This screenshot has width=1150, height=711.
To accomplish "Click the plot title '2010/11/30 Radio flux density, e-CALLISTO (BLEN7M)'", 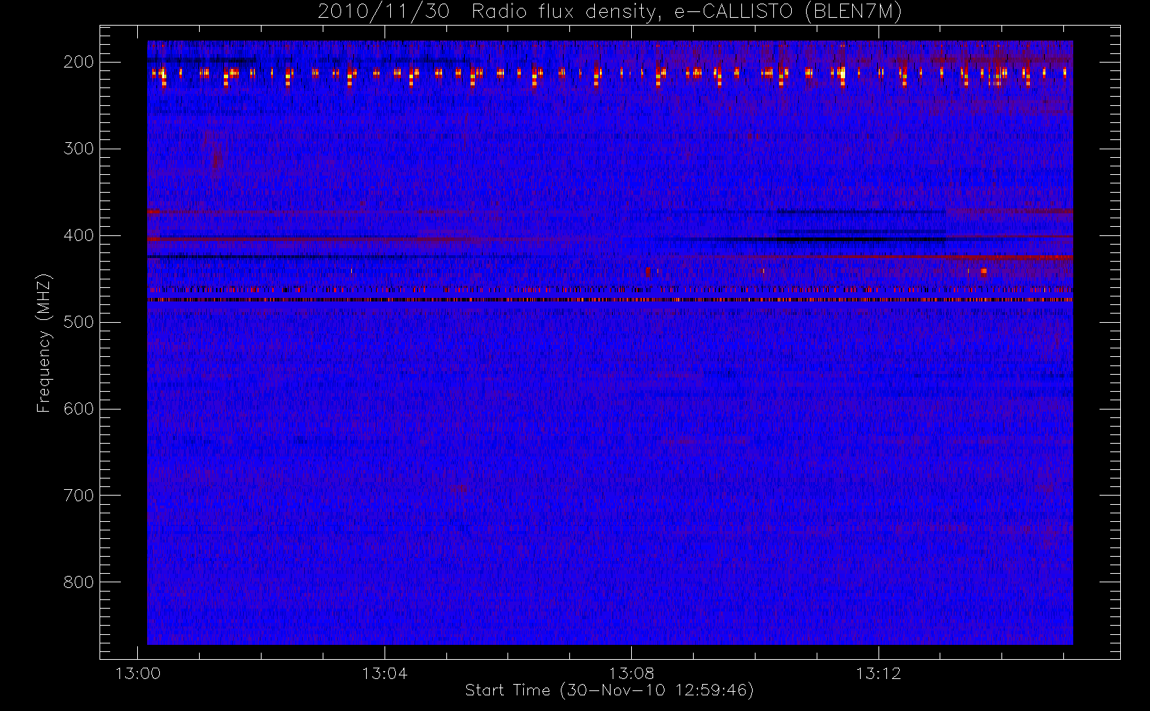I will coord(610,11).
